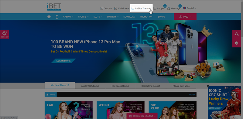
Task: Open the PROMOTION menu item
Action: click(146, 17)
